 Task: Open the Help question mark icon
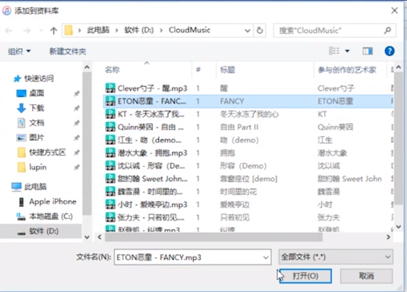point(389,51)
